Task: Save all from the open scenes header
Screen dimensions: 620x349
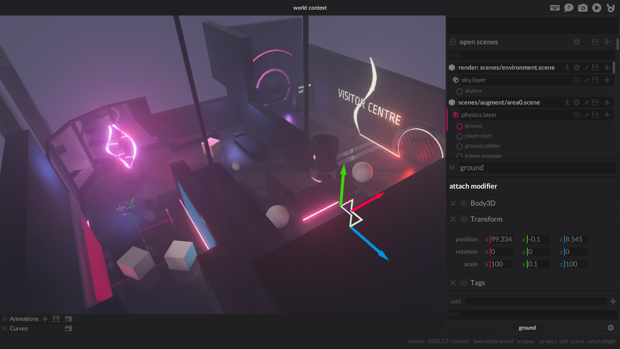Action: point(595,42)
